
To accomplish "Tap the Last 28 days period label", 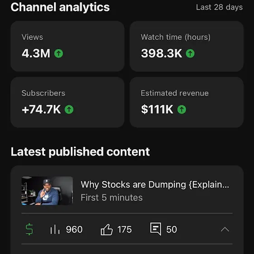I will pos(220,7).
